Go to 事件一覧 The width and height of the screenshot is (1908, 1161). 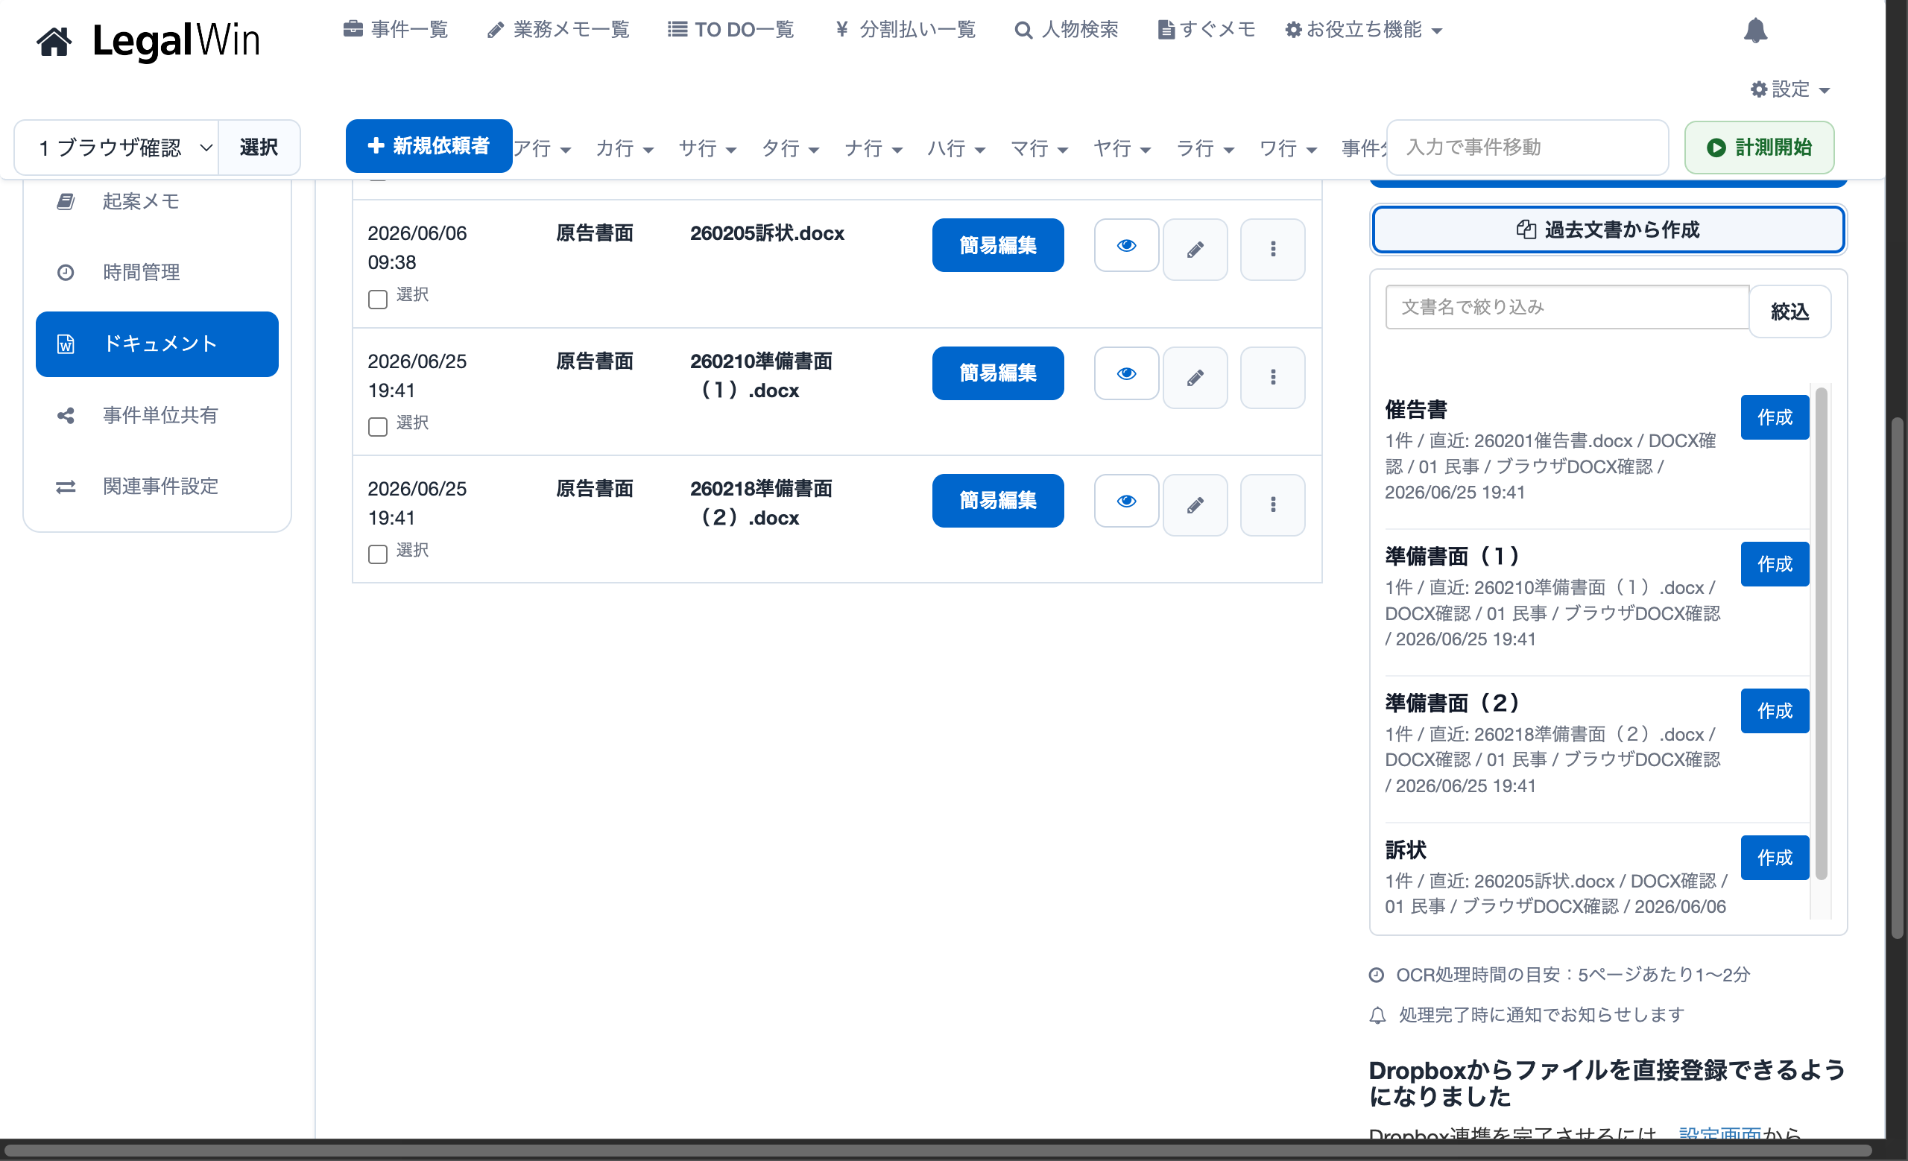(396, 31)
